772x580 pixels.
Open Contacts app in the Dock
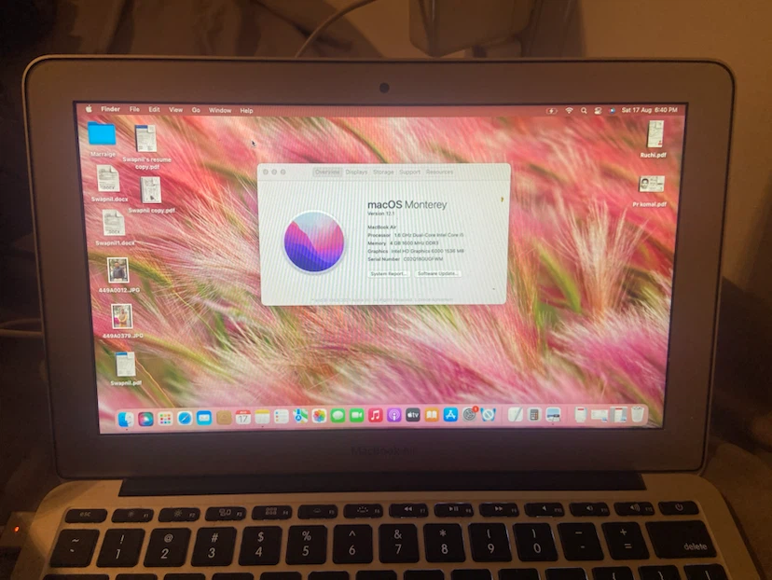[224, 418]
